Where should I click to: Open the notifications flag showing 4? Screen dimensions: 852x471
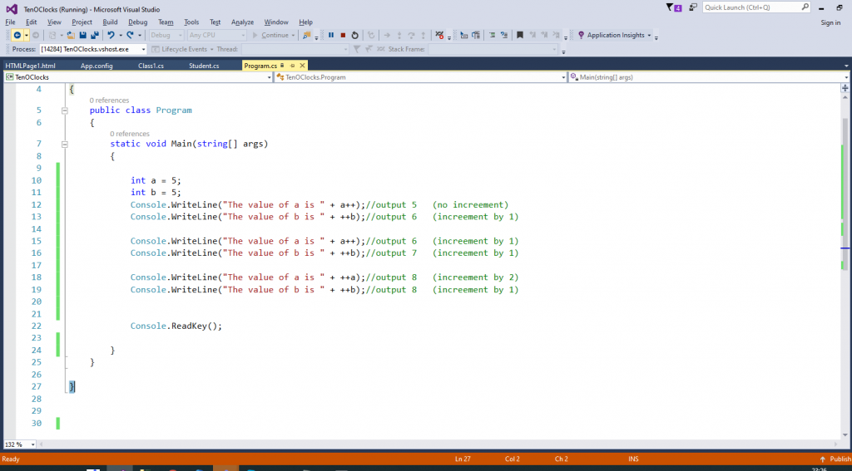click(674, 7)
